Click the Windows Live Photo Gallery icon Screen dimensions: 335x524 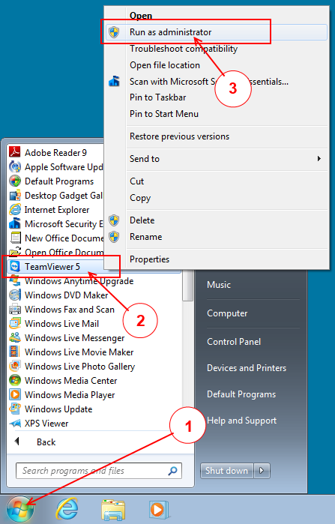pyautogui.click(x=15, y=367)
